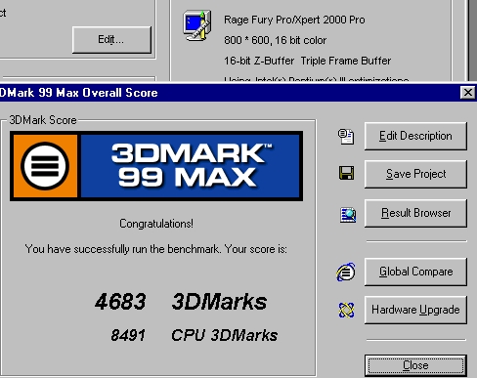The width and height of the screenshot is (477, 378).
Task: Click 'Rage Fury Pro/Xpert 2000 Pro' text
Action: pos(294,20)
